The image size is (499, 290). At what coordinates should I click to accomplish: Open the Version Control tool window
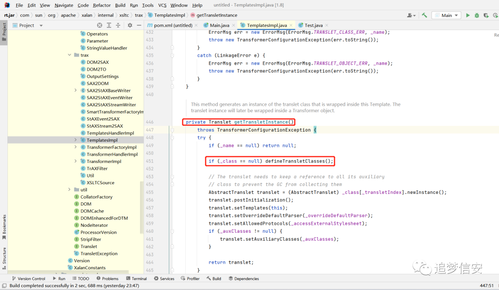29,278
